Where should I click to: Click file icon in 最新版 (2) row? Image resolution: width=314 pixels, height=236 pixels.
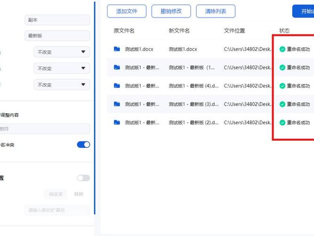click(117, 122)
